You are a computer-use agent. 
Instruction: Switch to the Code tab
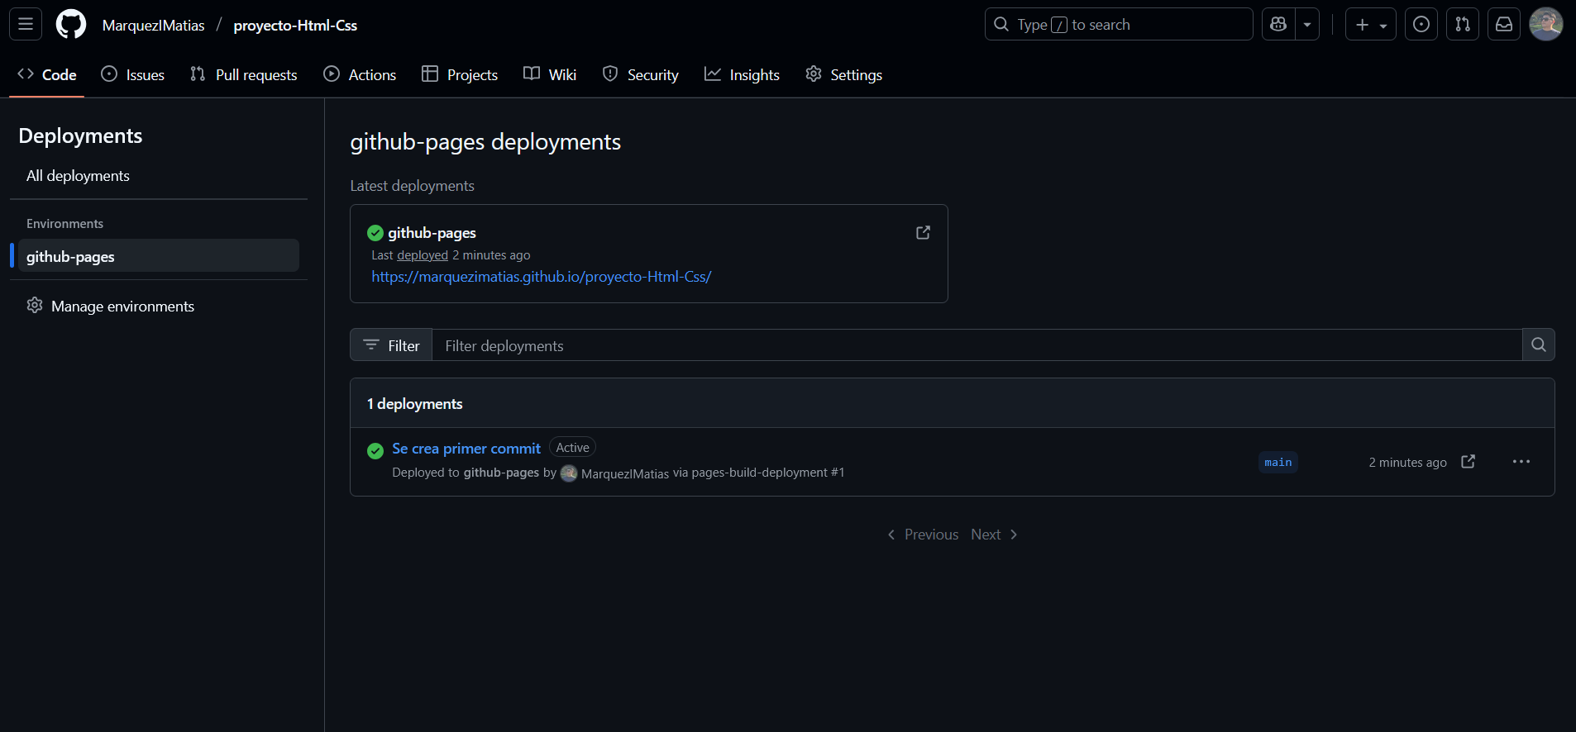pyautogui.click(x=47, y=74)
